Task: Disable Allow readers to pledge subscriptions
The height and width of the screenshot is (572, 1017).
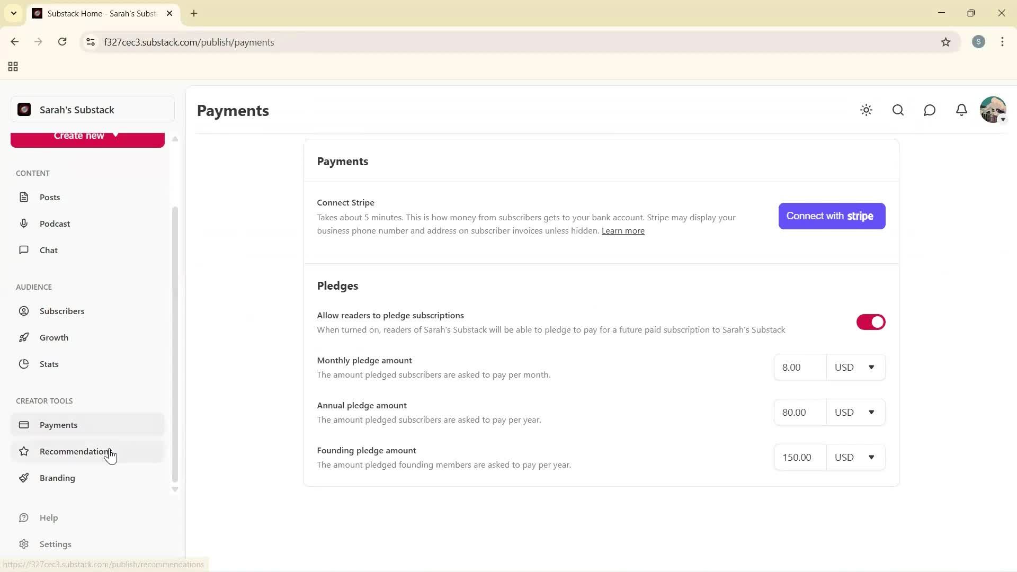Action: [x=870, y=321]
